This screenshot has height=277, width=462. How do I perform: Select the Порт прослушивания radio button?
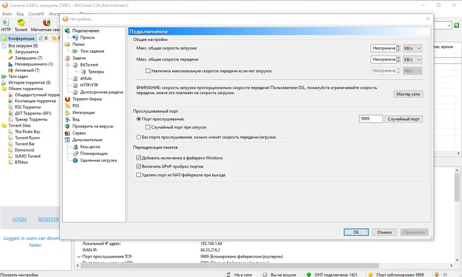[139, 119]
